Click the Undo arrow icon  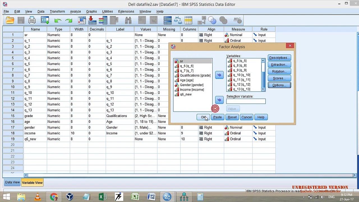(x=58, y=20)
